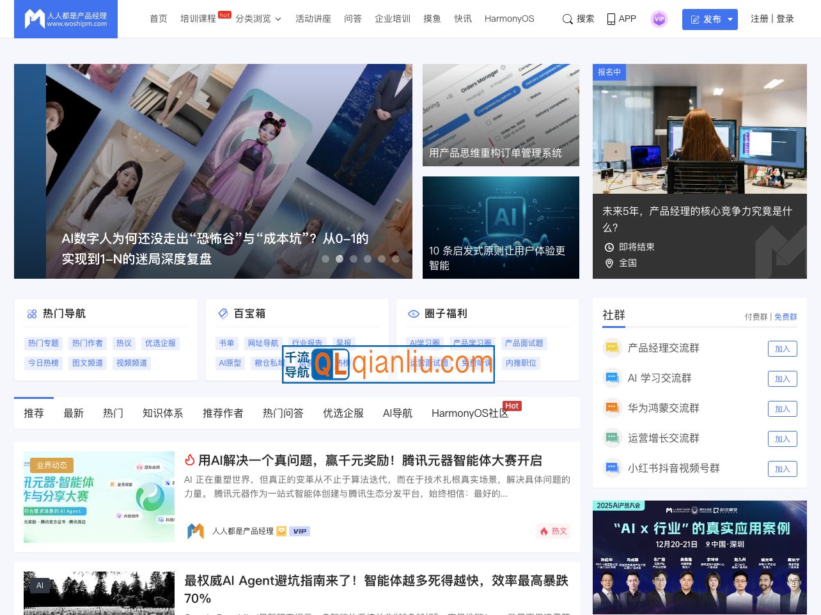Click the eye icon beside 圈子福利
This screenshot has height=615, width=821.
414,313
